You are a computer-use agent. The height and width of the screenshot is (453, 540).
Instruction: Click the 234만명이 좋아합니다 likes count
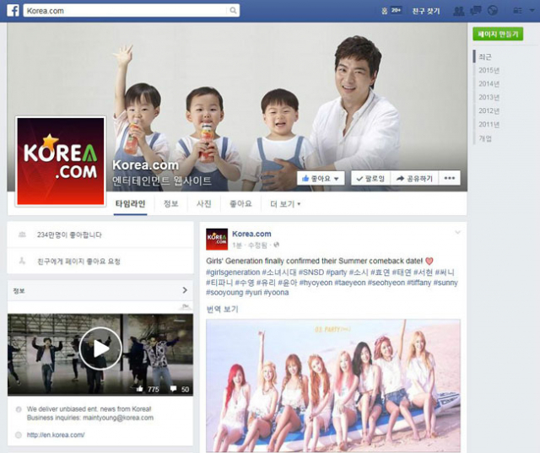(69, 235)
